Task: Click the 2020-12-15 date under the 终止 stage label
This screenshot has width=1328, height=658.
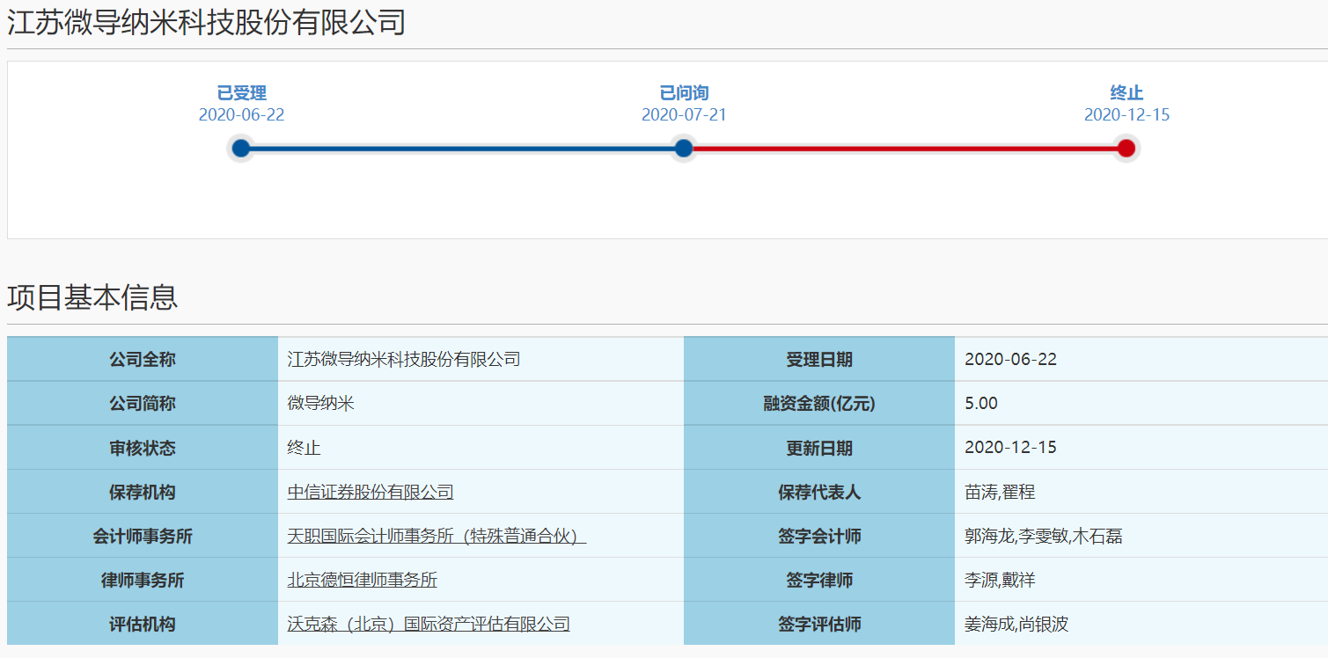Action: click(1126, 115)
